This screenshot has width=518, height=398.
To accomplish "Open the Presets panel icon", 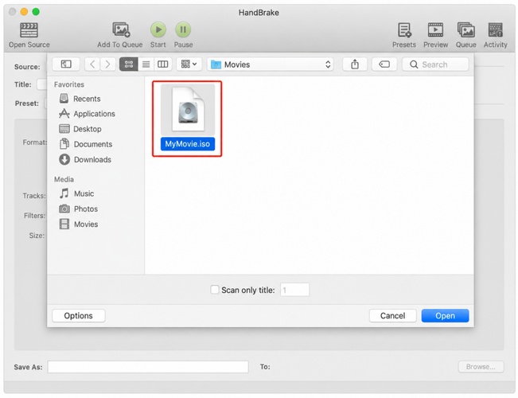I will [404, 30].
